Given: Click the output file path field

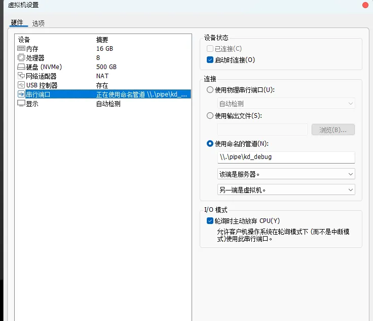Looking at the screenshot, I should coord(263,130).
